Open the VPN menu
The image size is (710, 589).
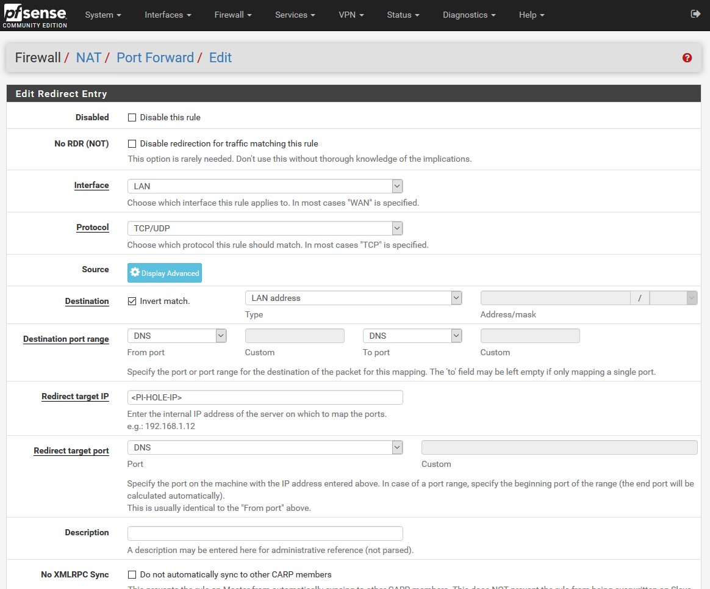(351, 15)
